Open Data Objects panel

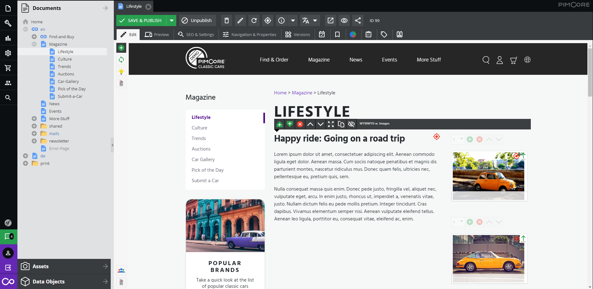pos(64,282)
